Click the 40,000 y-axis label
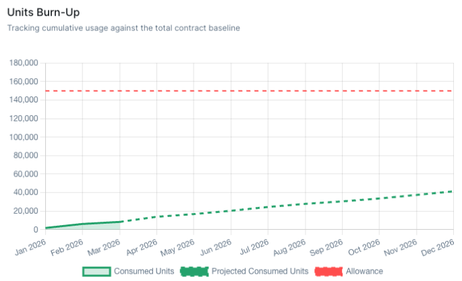The height and width of the screenshot is (281, 462). coord(25,193)
